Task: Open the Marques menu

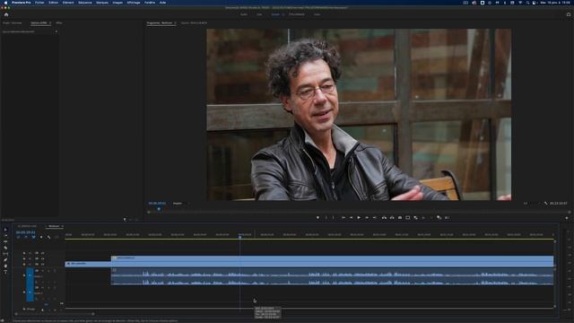Action: tap(102, 3)
